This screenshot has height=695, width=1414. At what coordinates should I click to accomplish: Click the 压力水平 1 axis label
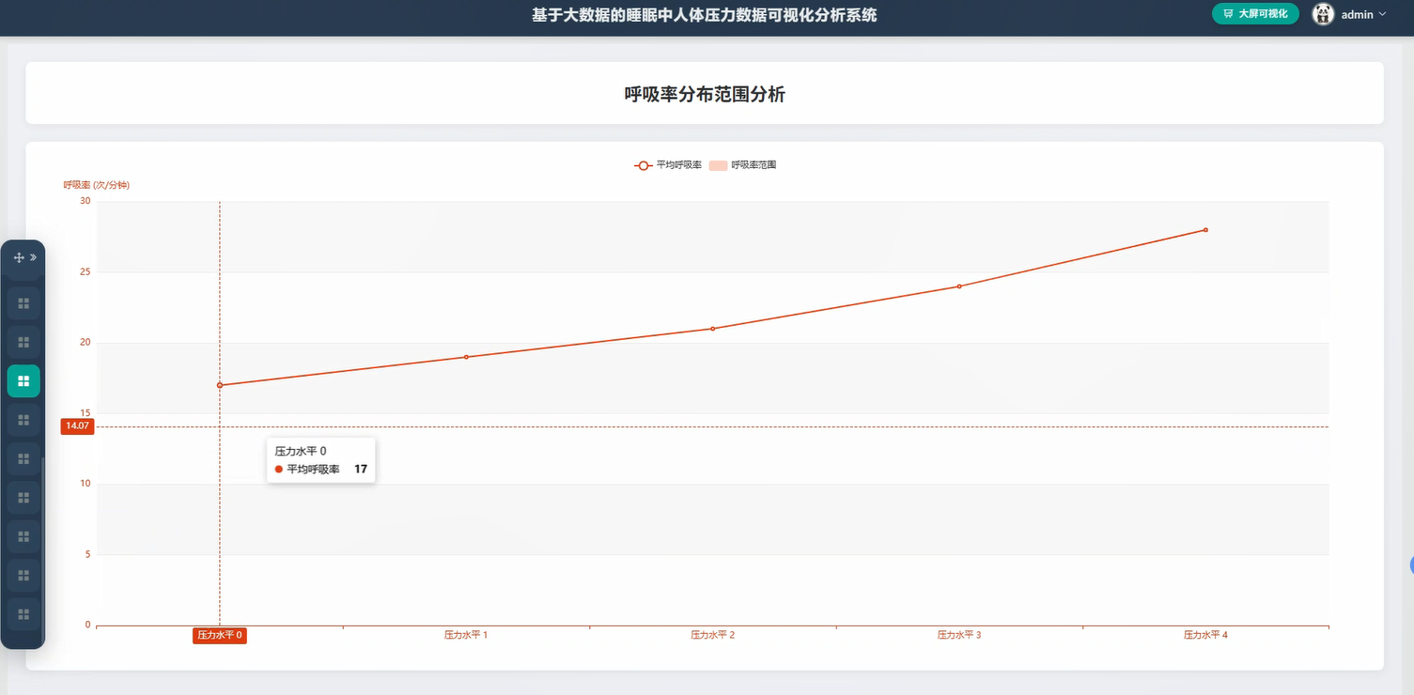pyautogui.click(x=466, y=636)
